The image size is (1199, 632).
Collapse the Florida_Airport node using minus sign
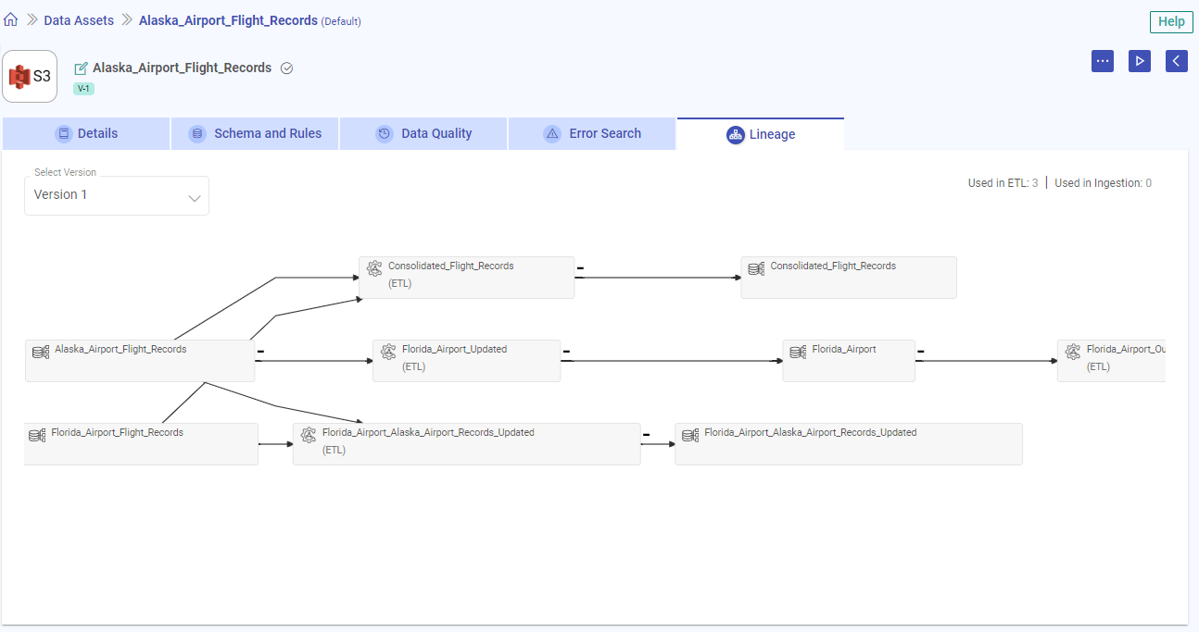[x=920, y=352]
